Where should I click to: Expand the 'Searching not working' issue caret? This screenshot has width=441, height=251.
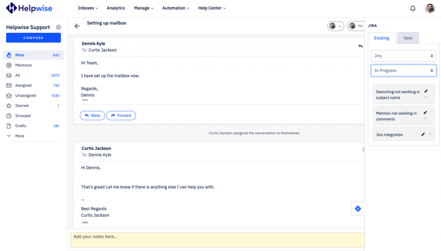[x=426, y=97]
